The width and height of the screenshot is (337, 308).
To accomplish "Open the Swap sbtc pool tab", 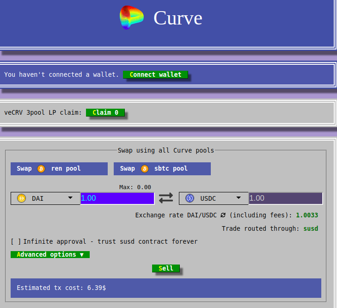I will coord(162,169).
